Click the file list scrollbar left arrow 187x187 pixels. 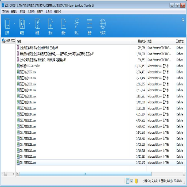click(x=18, y=174)
